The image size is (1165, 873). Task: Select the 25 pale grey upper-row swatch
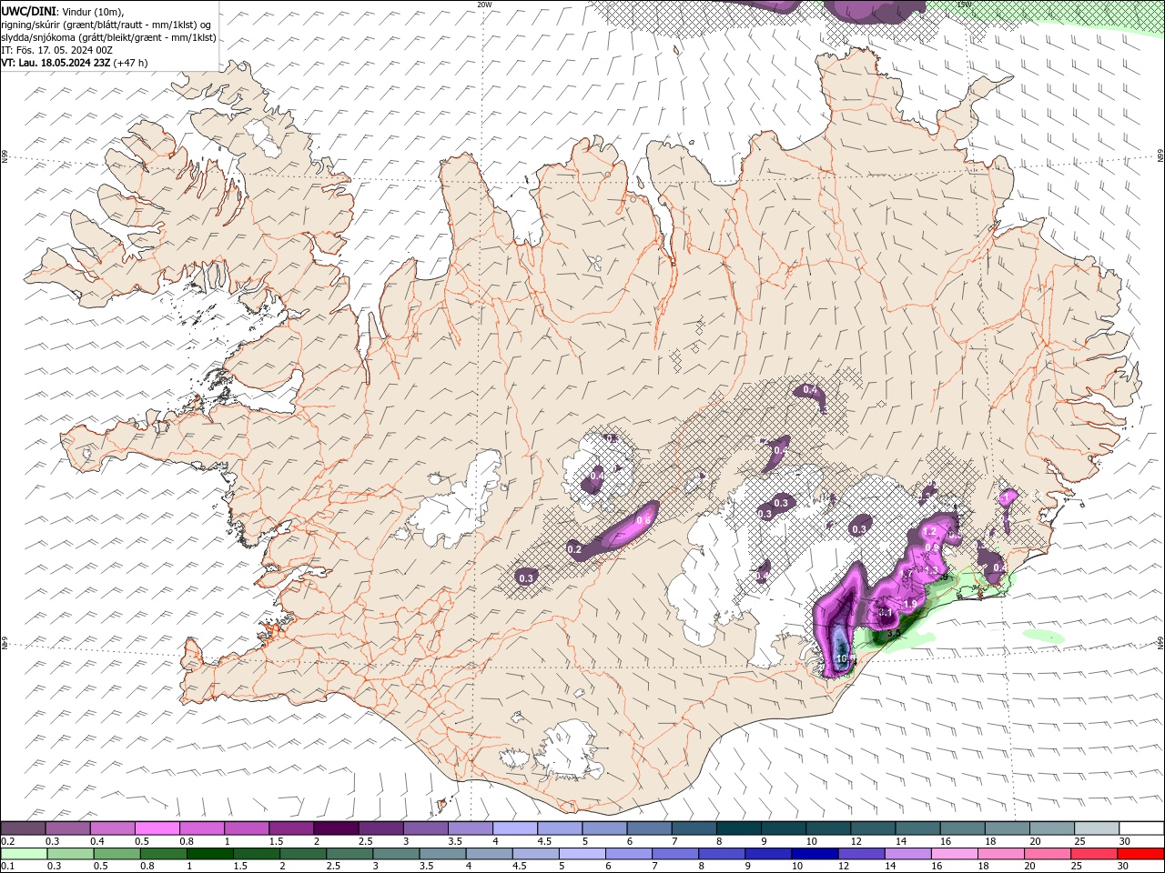(x=1095, y=828)
